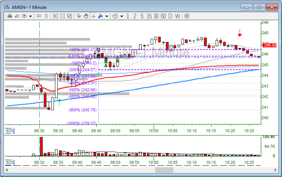Viewport: 282px width, 177px height.
Task: Click the line chart studies icon
Action: [x=17, y=16]
